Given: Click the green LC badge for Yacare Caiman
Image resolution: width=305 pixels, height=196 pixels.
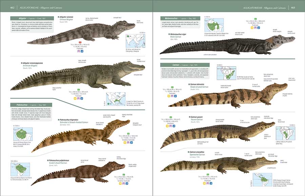Looking at the screenshot, I should click(x=170, y=117).
